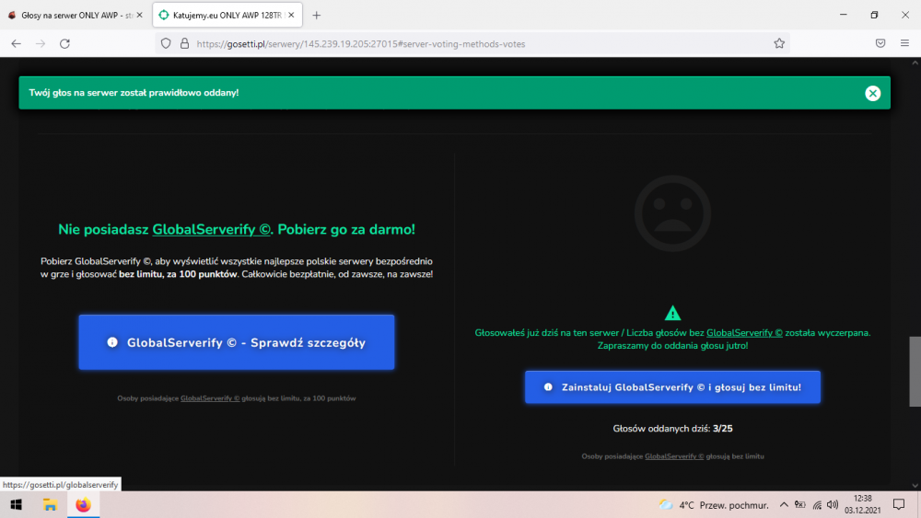Open the Firefox application menu
The image size is (921, 518).
pos(904,43)
